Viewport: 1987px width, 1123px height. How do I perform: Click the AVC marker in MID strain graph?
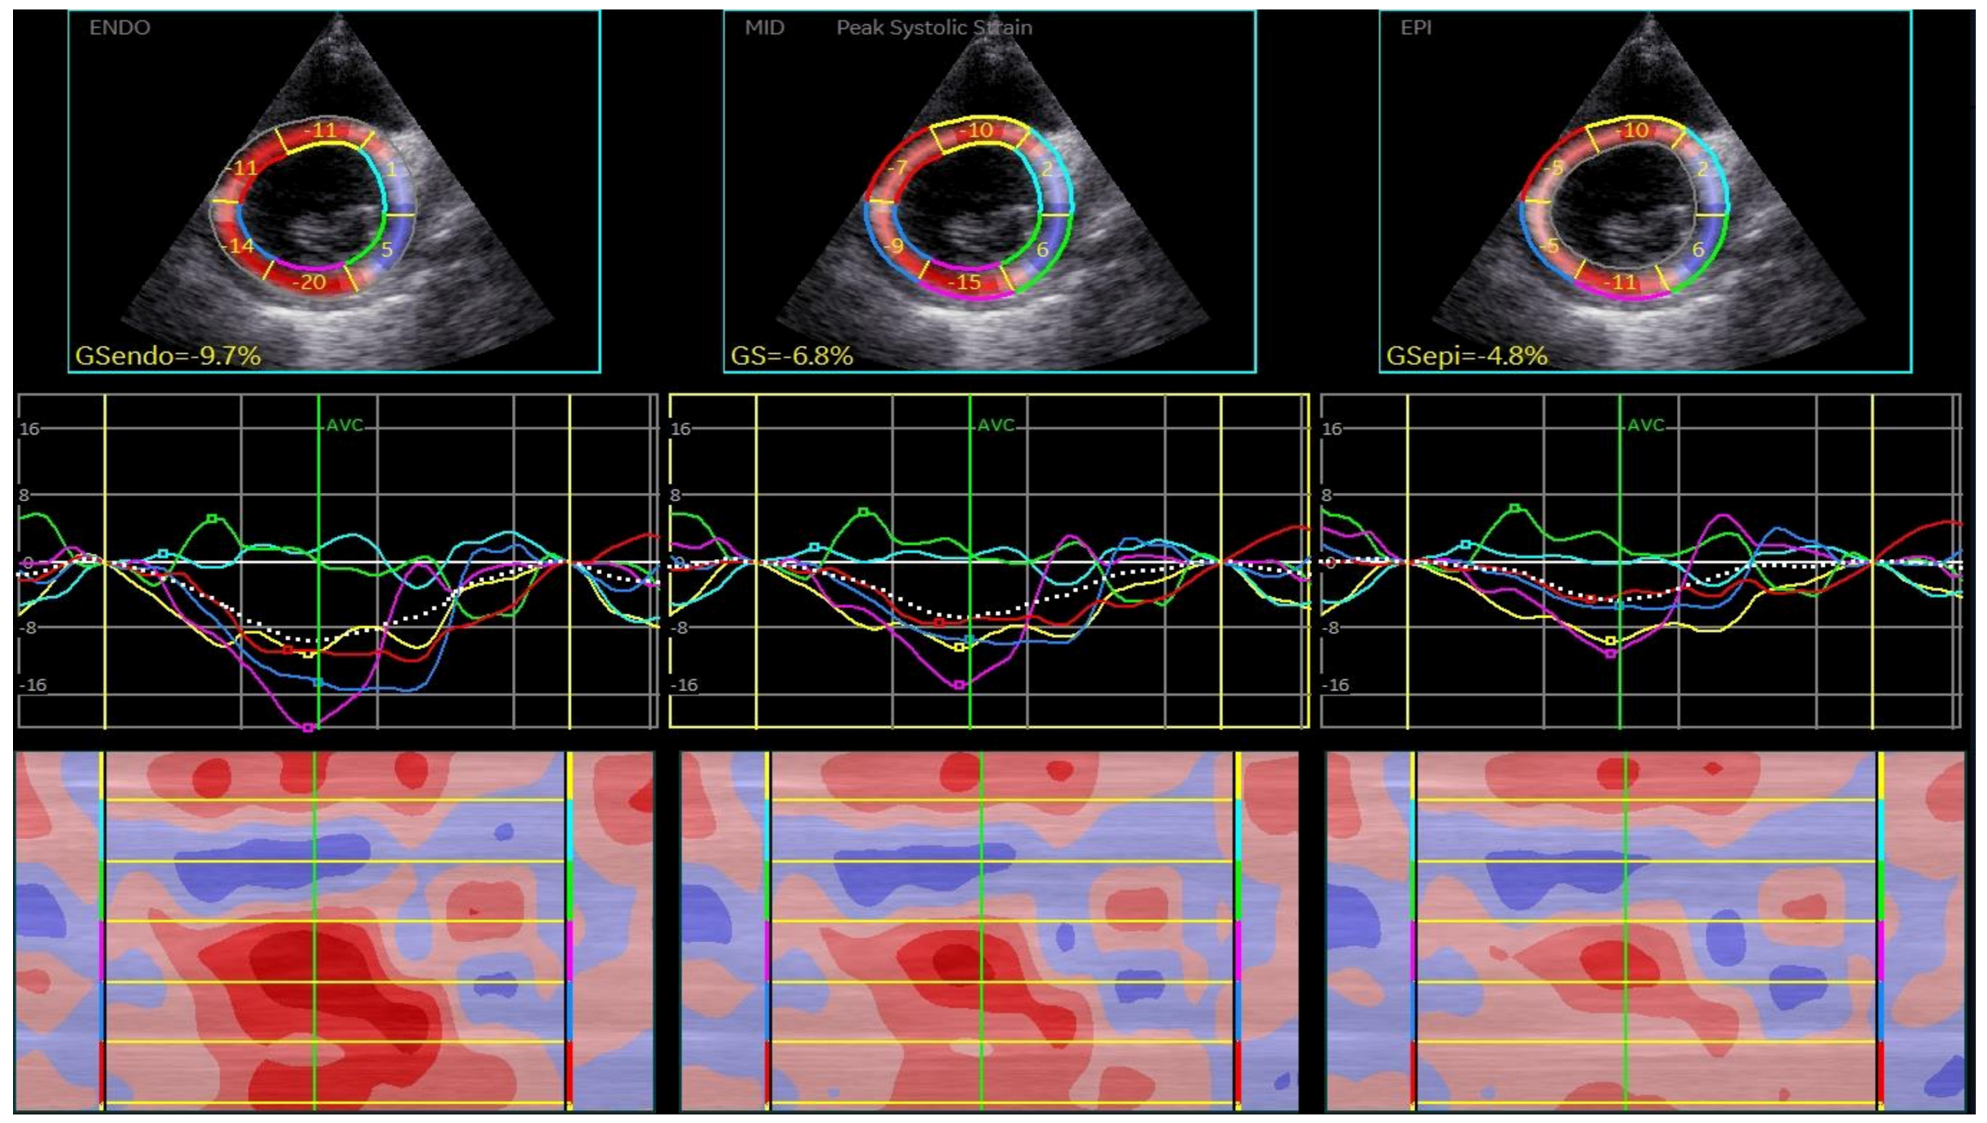click(996, 426)
